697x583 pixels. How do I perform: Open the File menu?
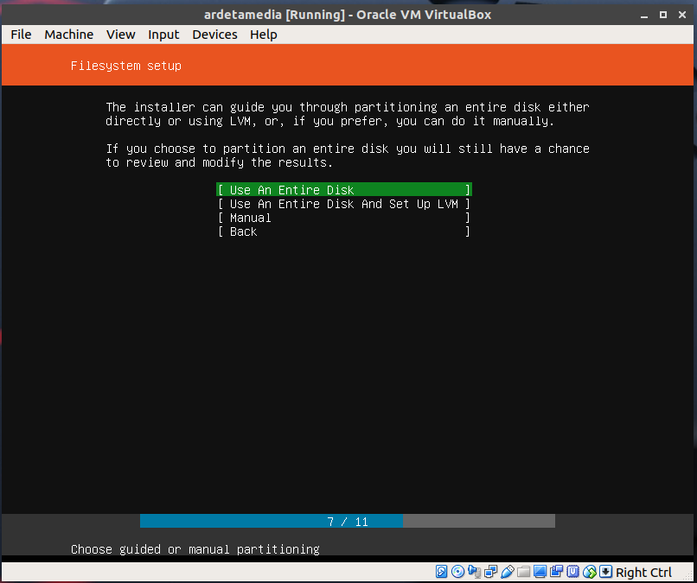[21, 35]
